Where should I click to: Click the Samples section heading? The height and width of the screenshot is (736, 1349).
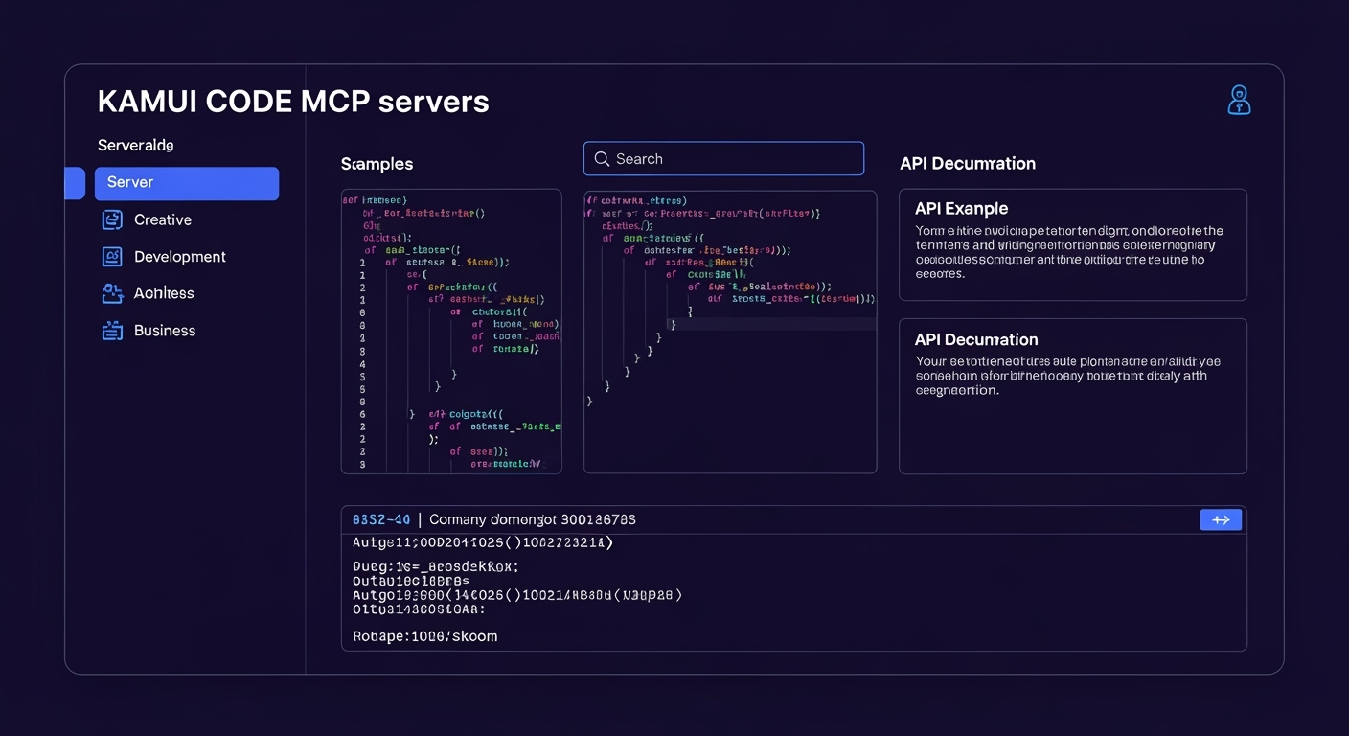[x=377, y=164]
